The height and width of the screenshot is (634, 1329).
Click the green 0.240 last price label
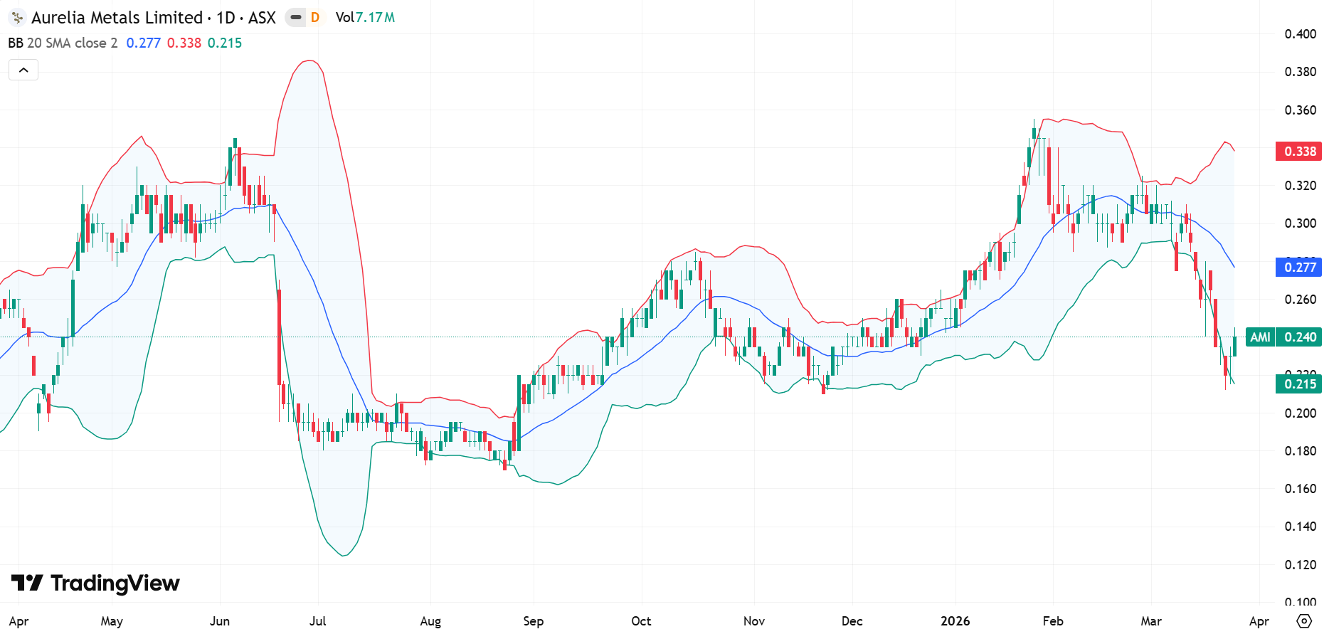(1300, 337)
